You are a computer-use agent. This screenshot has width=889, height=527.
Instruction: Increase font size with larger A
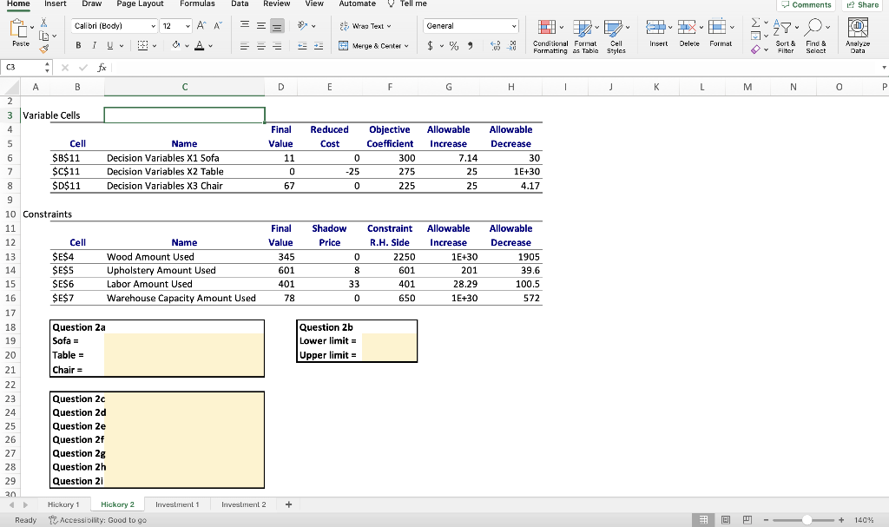[x=201, y=25]
